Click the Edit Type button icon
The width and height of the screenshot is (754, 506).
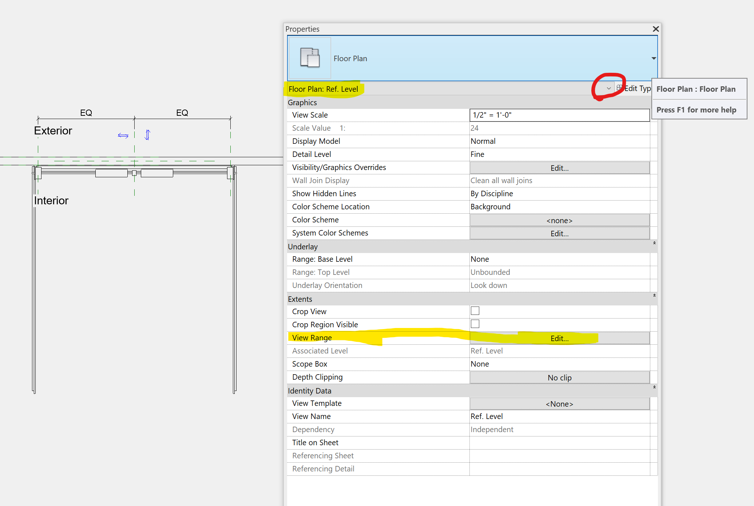(619, 88)
